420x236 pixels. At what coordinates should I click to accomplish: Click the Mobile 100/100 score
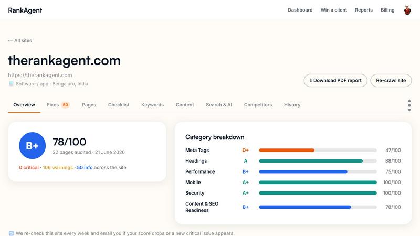point(392,182)
